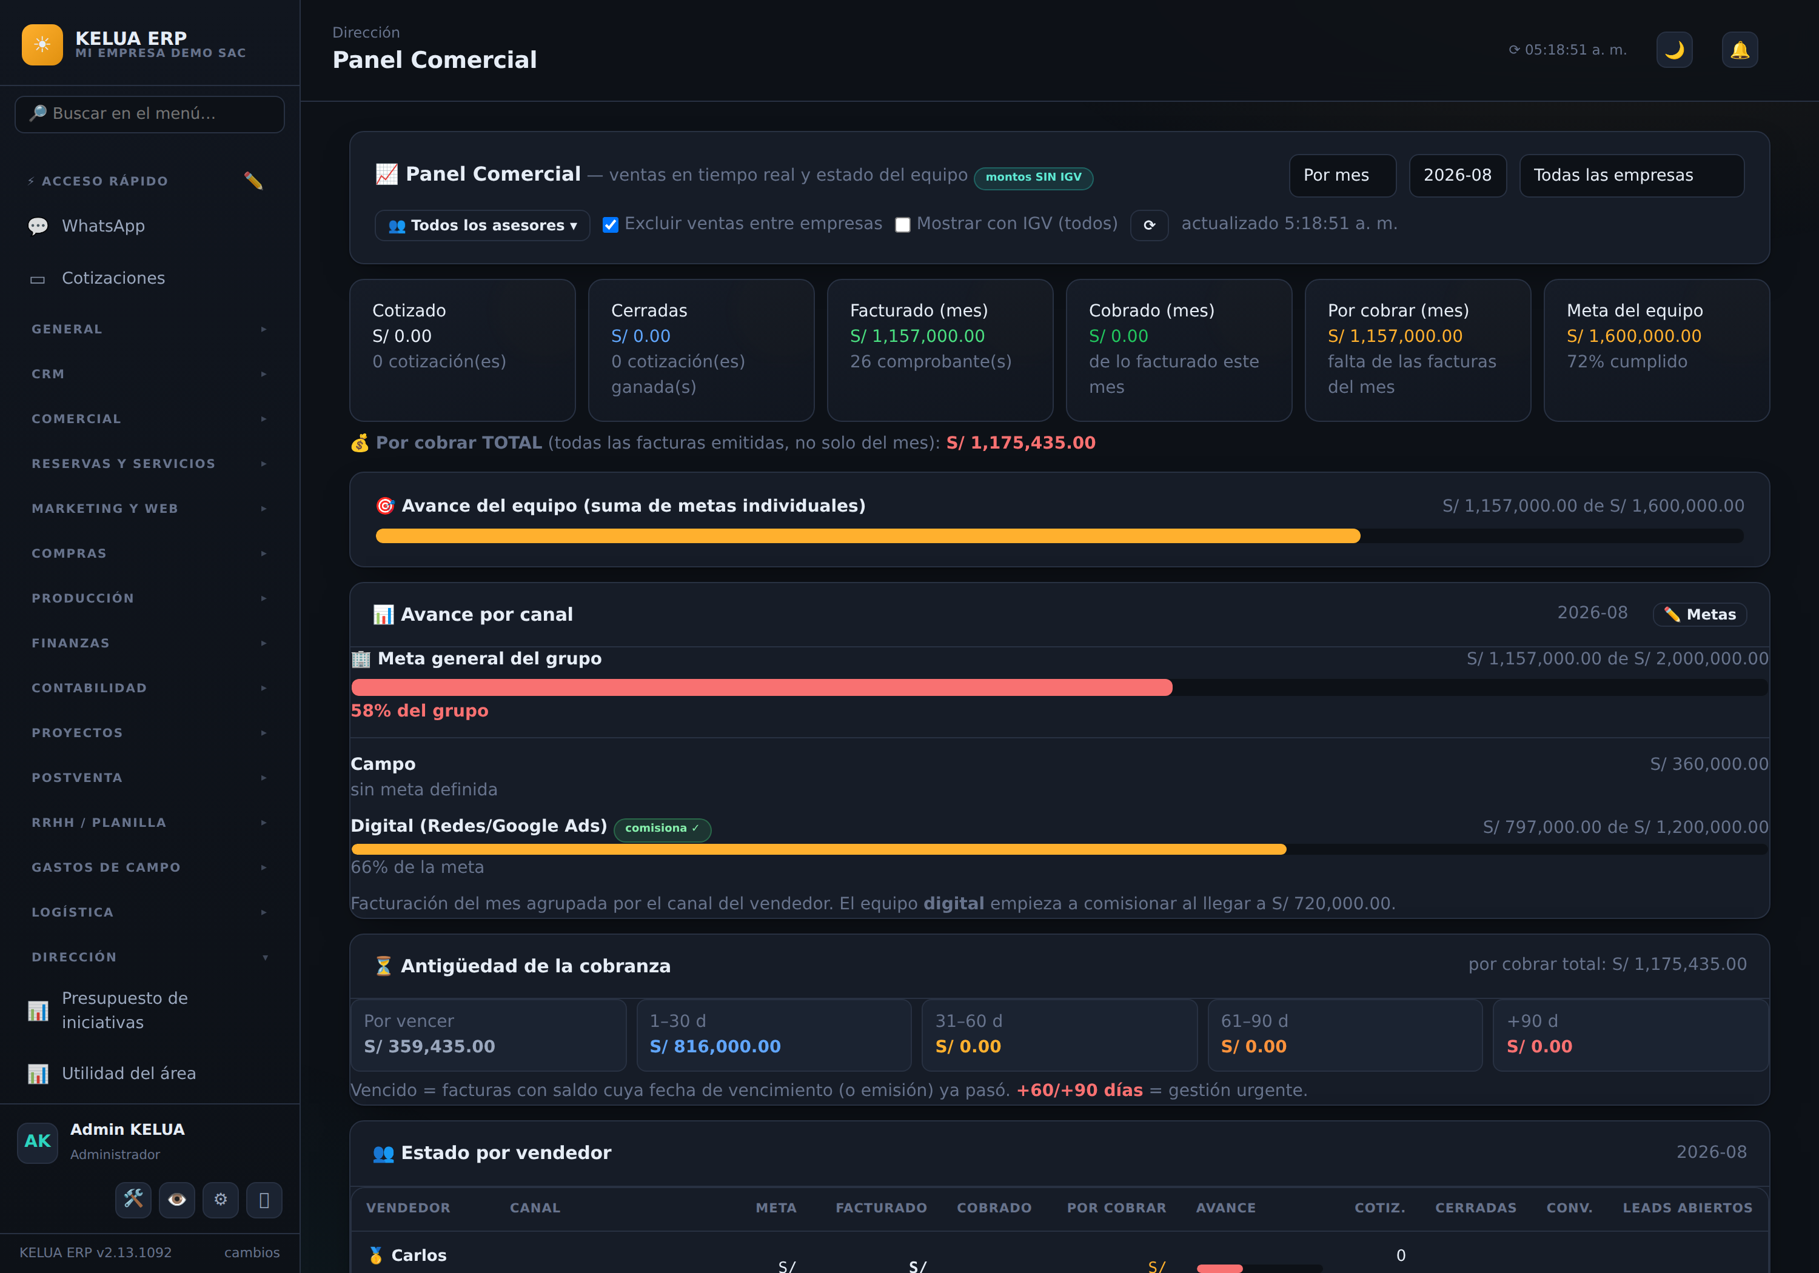
Task: Open Cotizaciones from quick access
Action: (x=150, y=279)
